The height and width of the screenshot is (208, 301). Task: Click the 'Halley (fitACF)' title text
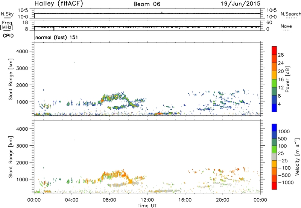pos(59,3)
